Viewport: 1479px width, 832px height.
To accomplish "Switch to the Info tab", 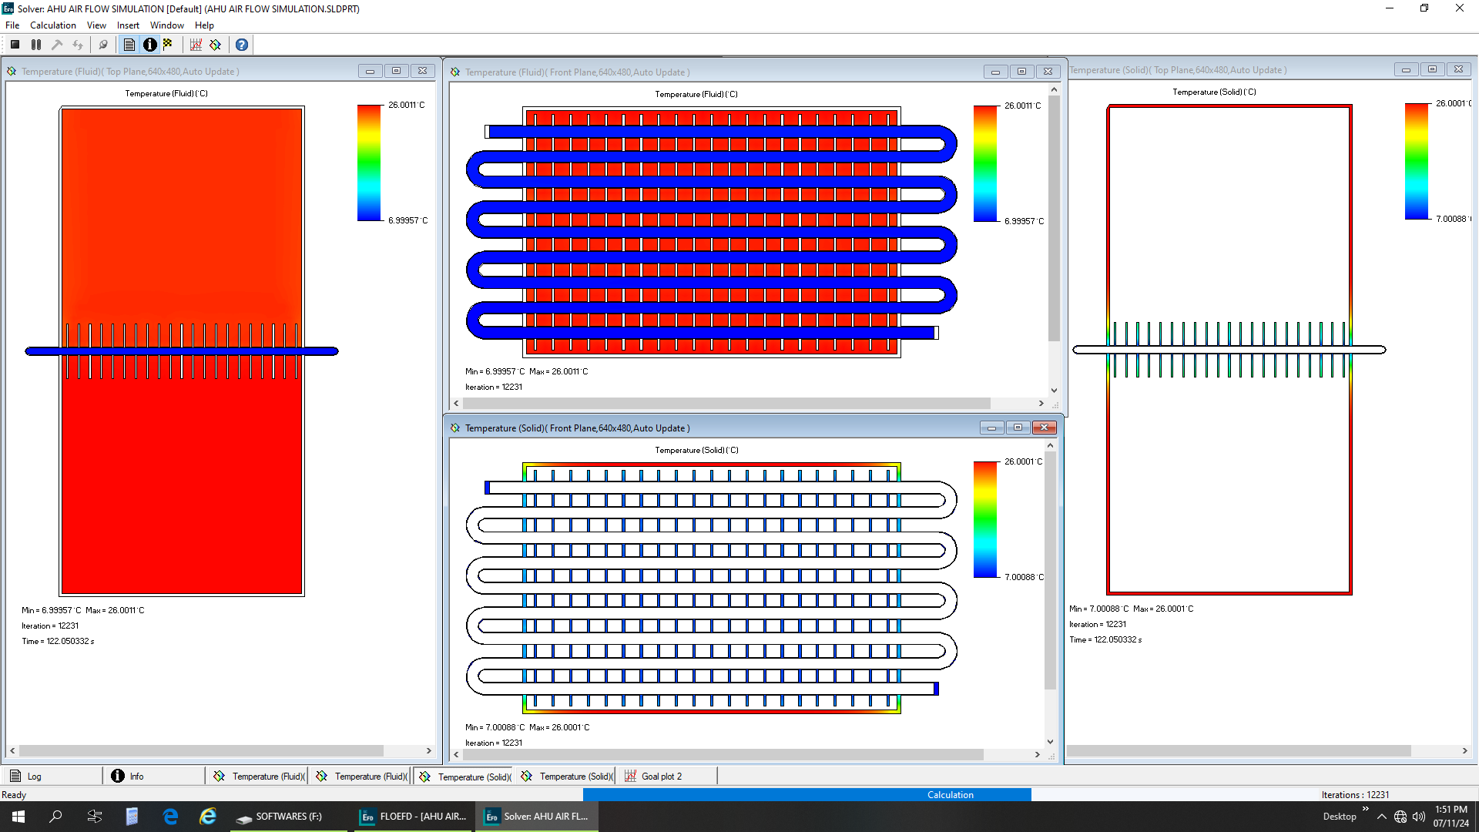I will click(x=154, y=777).
